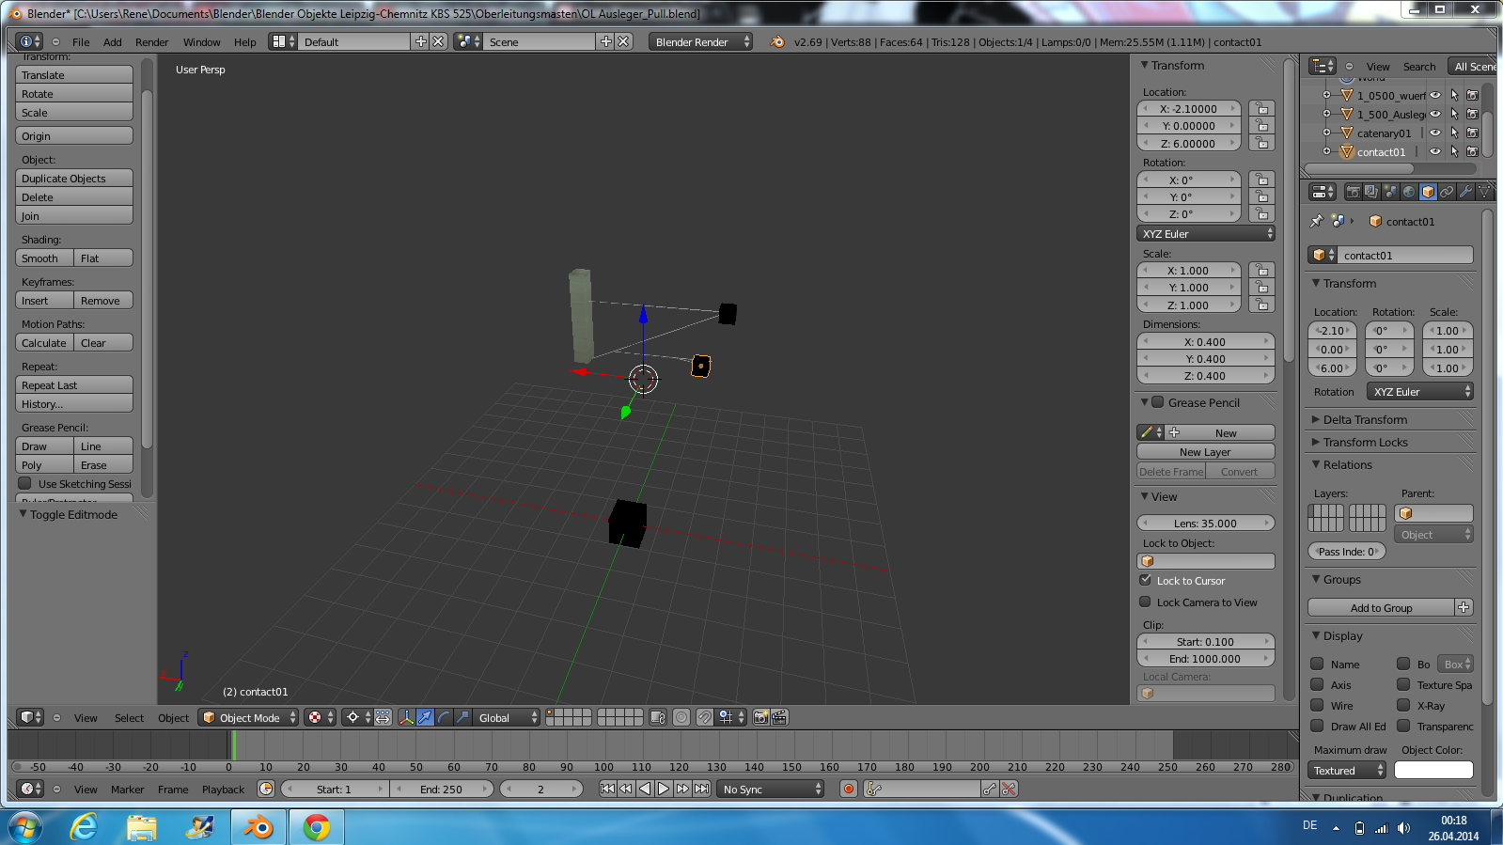Enable the Wire display checkbox
The height and width of the screenshot is (845, 1503).
tap(1317, 705)
